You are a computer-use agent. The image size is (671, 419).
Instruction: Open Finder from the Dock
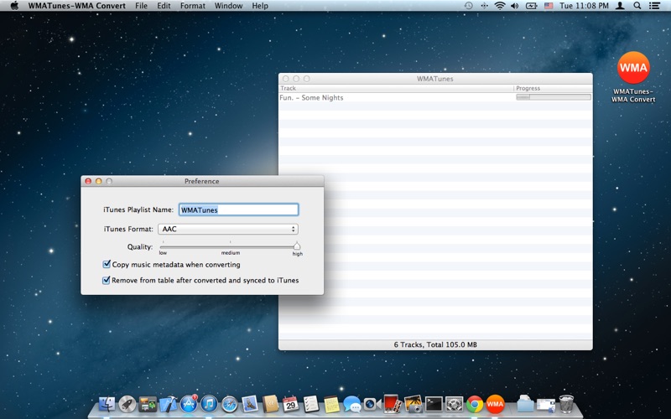(107, 404)
